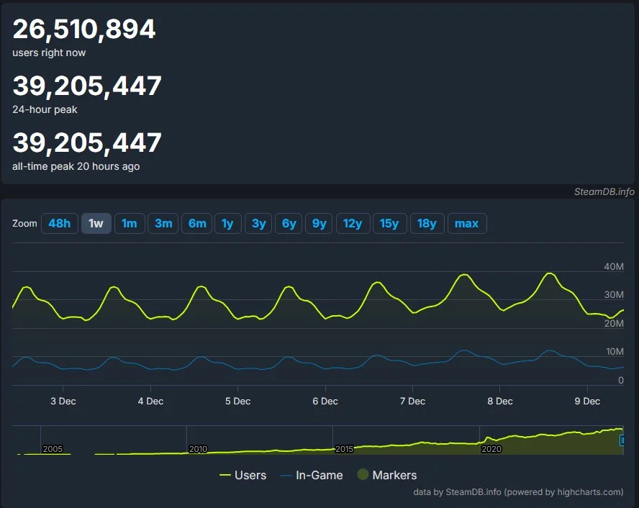Select the 48h zoom range

click(59, 223)
